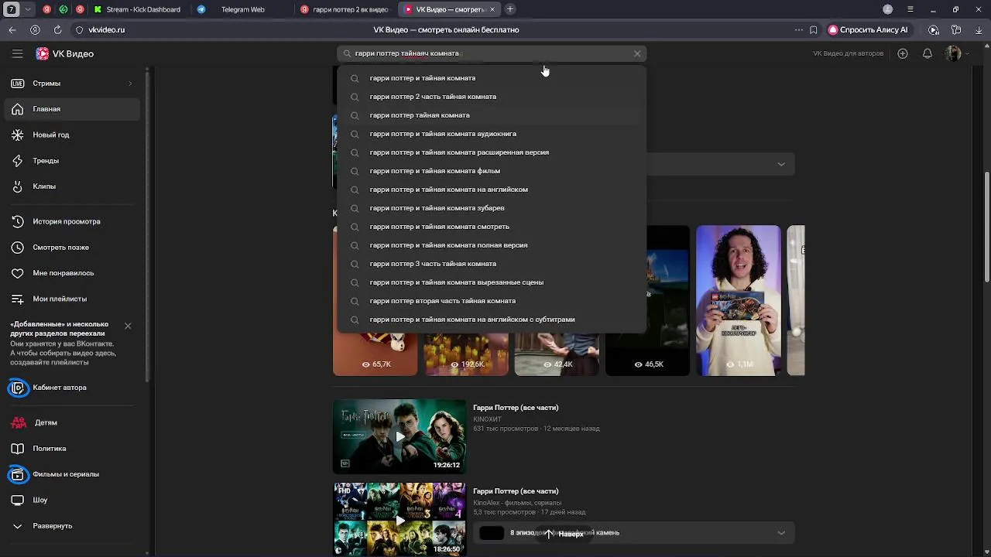Click the vkvideo.ru address field
This screenshot has height=557, width=991.
tap(107, 29)
